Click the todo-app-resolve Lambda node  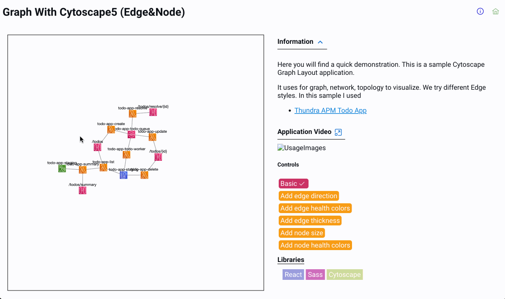tap(133, 114)
